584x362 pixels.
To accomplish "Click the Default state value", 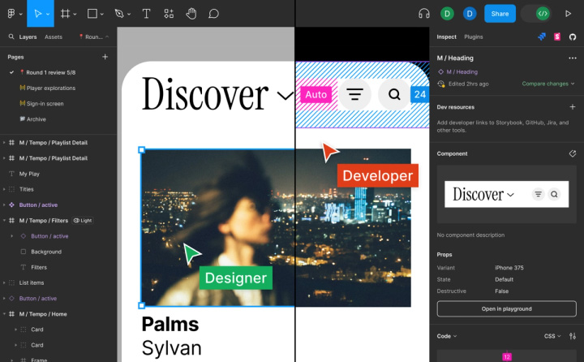I will (x=504, y=279).
